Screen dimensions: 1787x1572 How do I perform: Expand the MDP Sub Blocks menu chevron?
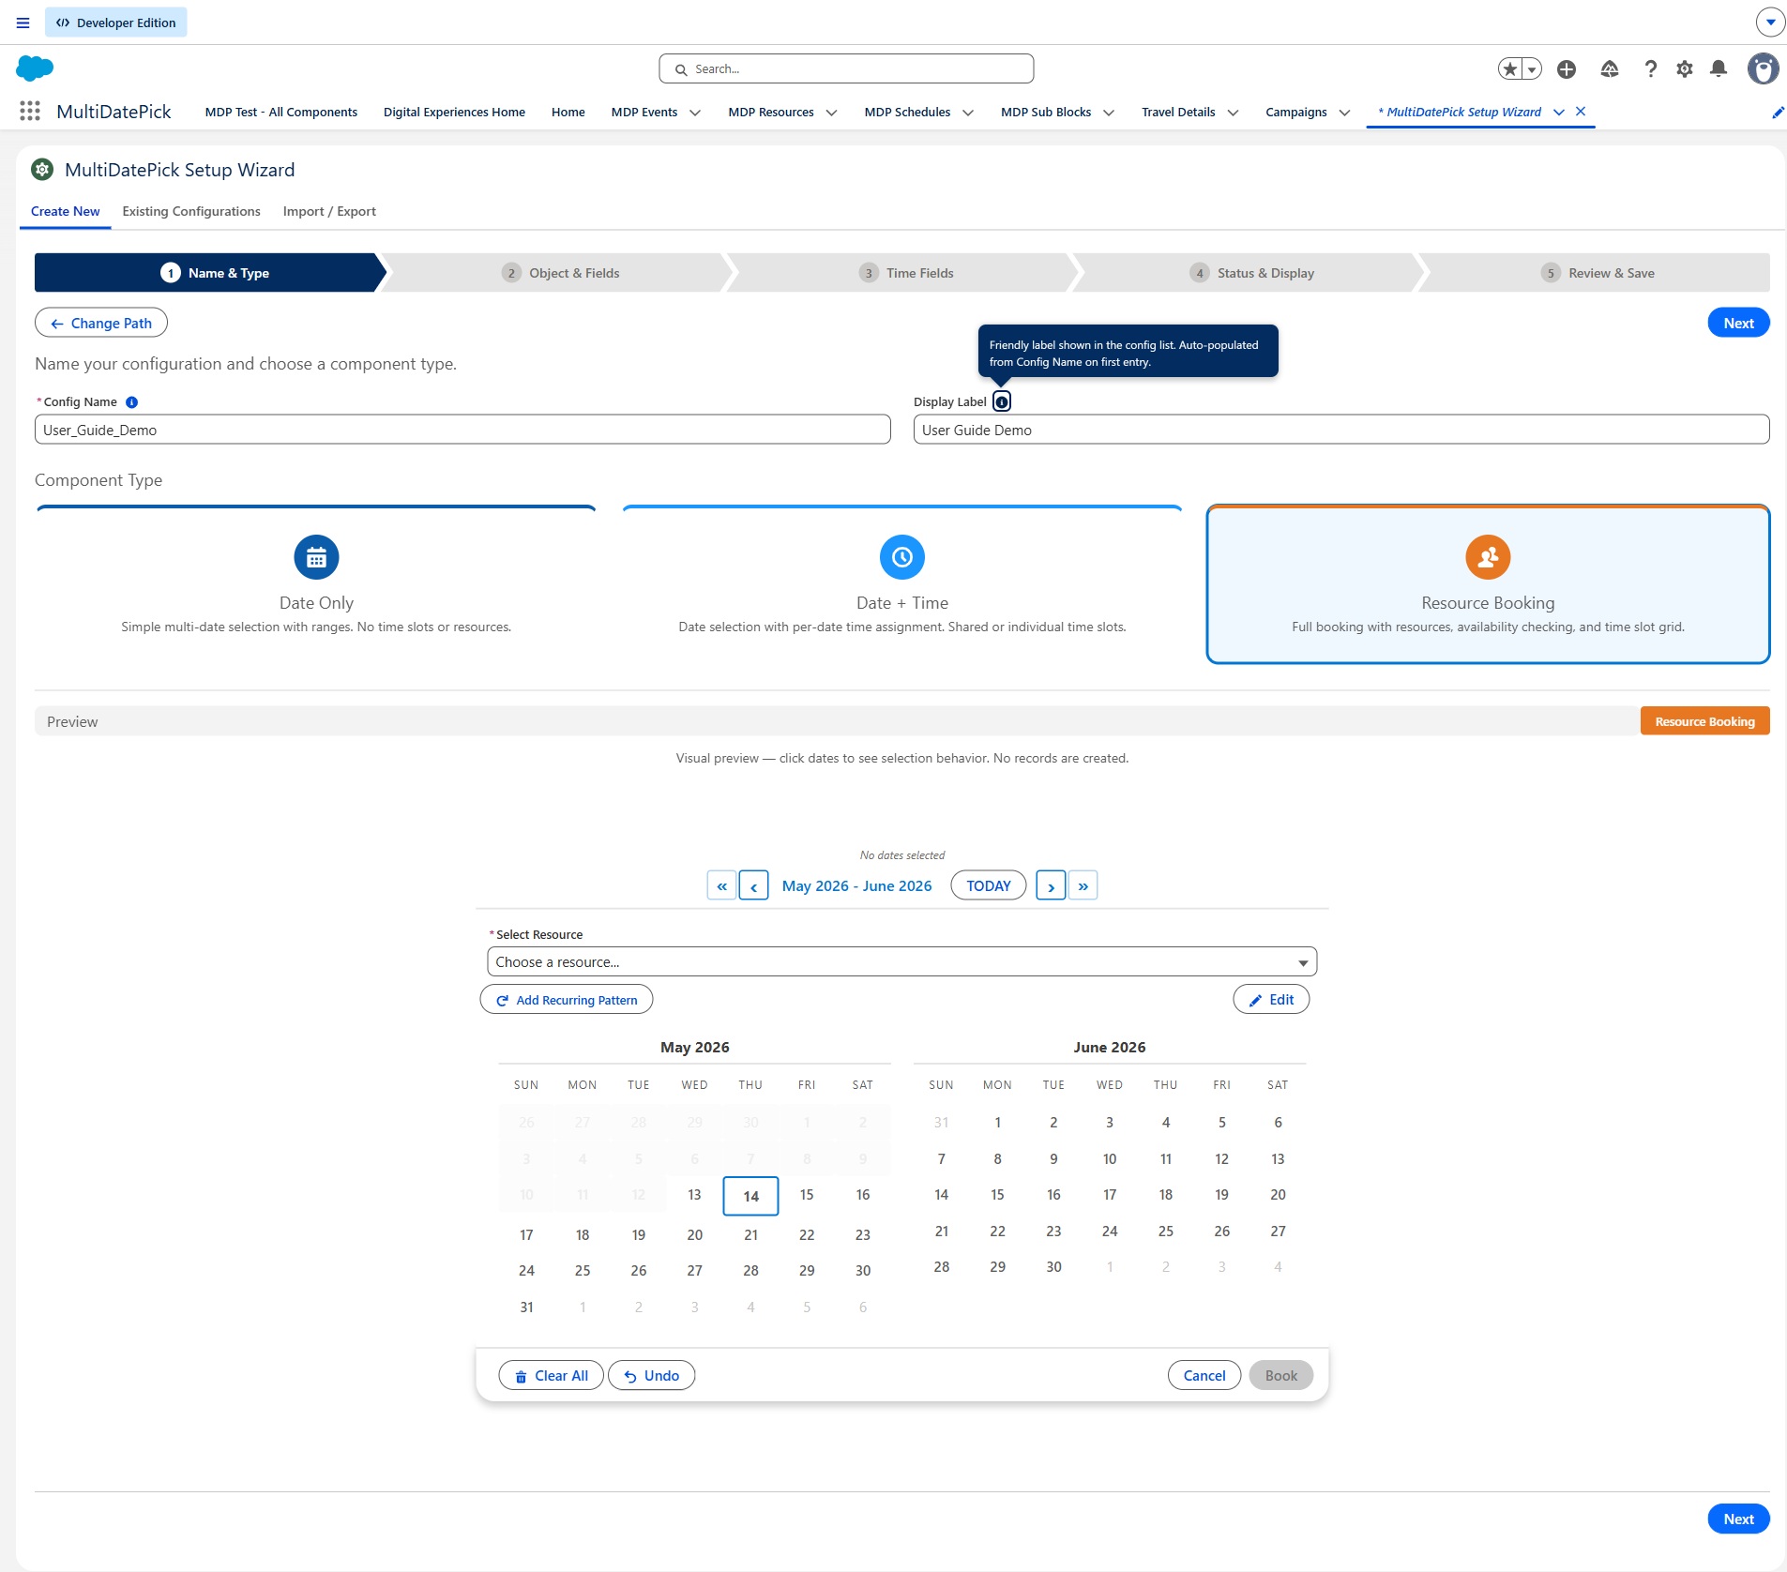[1109, 113]
